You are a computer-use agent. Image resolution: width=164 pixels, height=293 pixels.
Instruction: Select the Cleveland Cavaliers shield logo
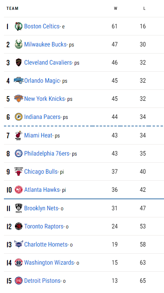pyautogui.click(x=18, y=62)
